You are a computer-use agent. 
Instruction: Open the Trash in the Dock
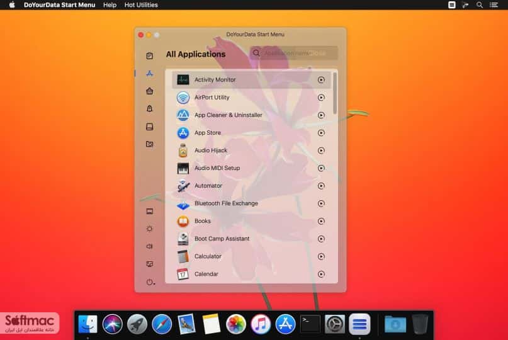421,324
